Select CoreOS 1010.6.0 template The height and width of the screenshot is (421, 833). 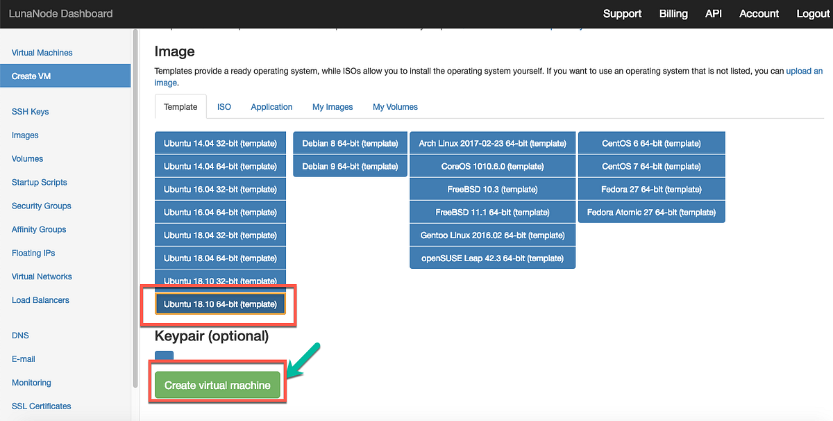click(493, 167)
